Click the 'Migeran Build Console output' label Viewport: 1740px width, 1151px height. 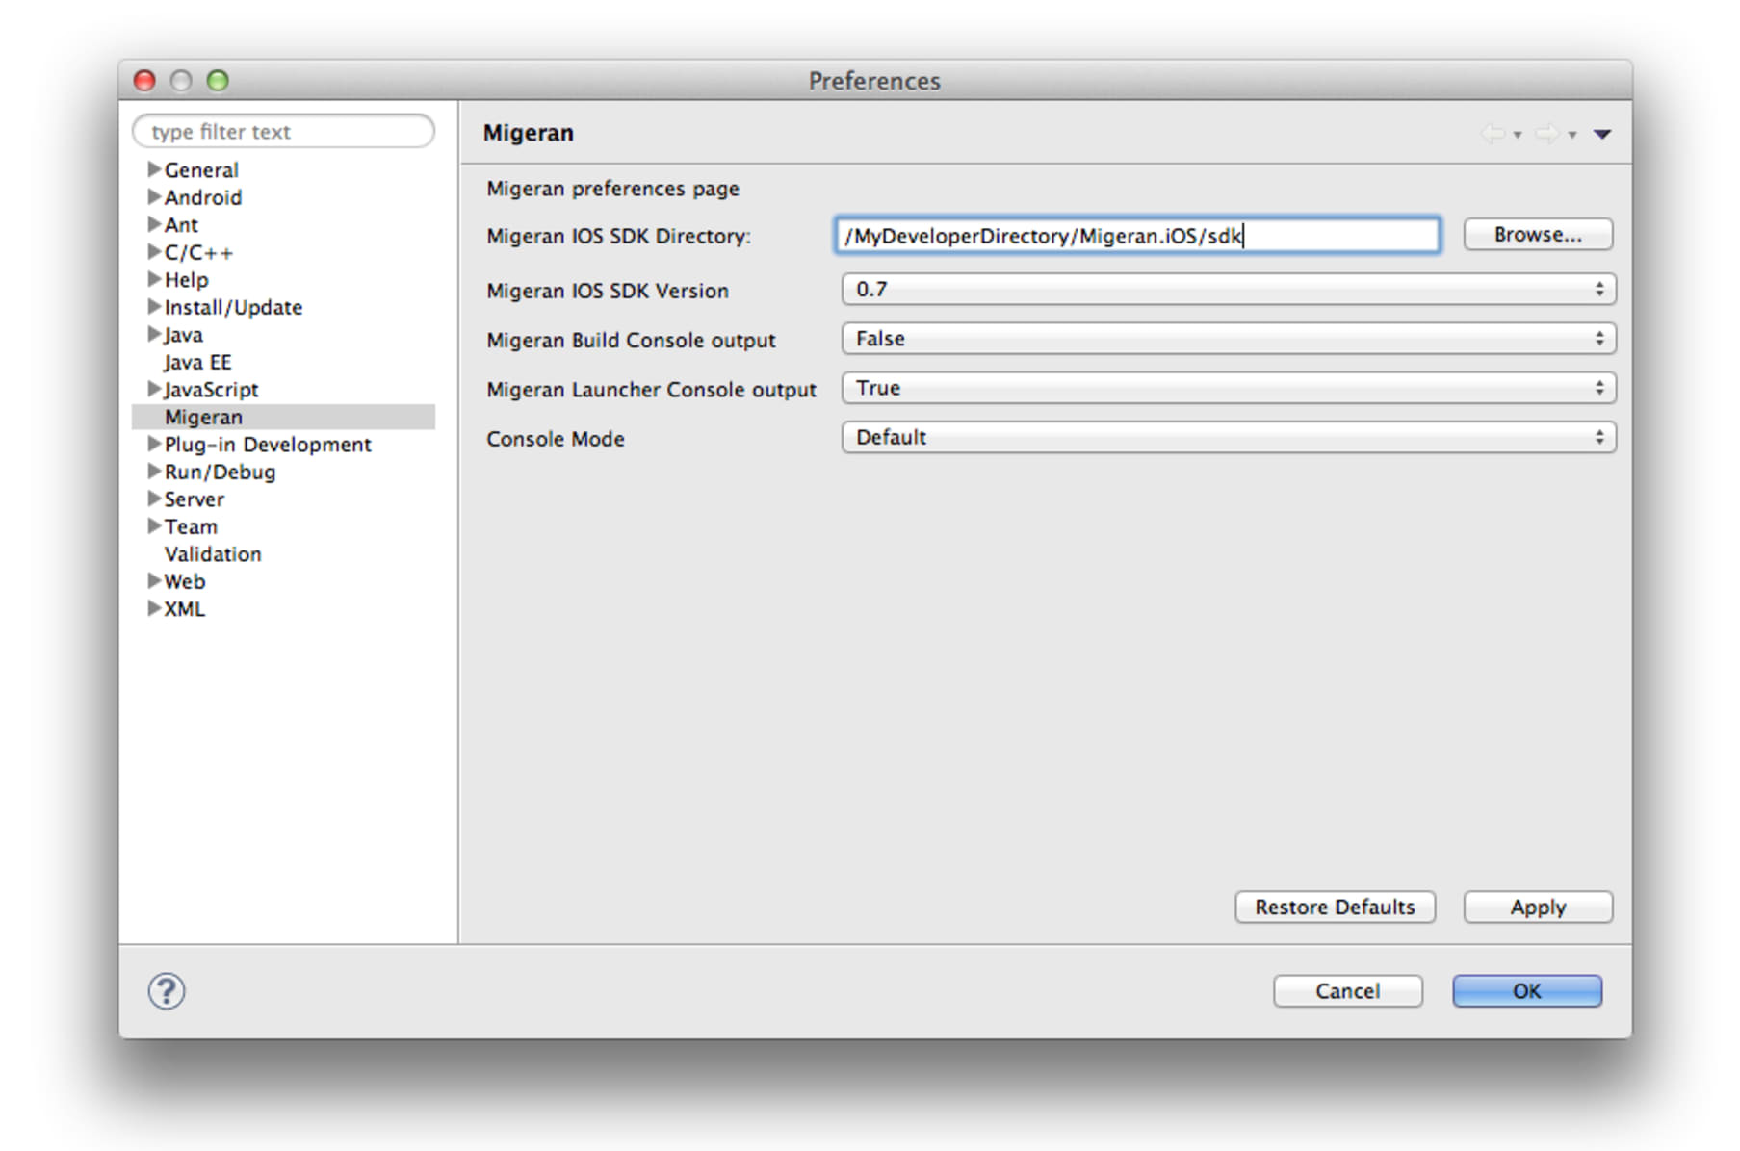[x=631, y=340]
